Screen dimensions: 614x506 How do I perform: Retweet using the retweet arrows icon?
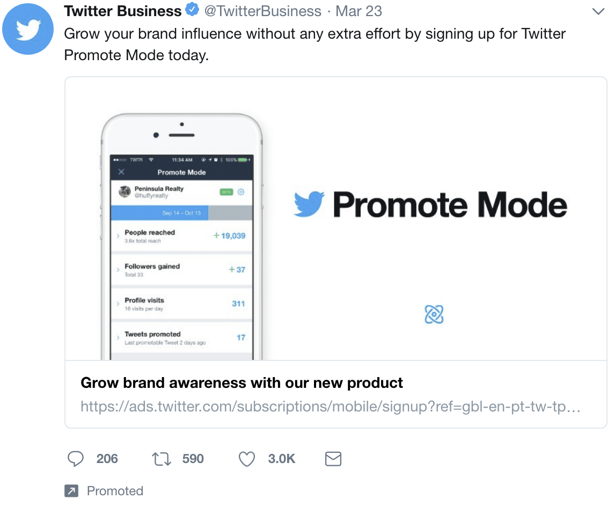162,459
